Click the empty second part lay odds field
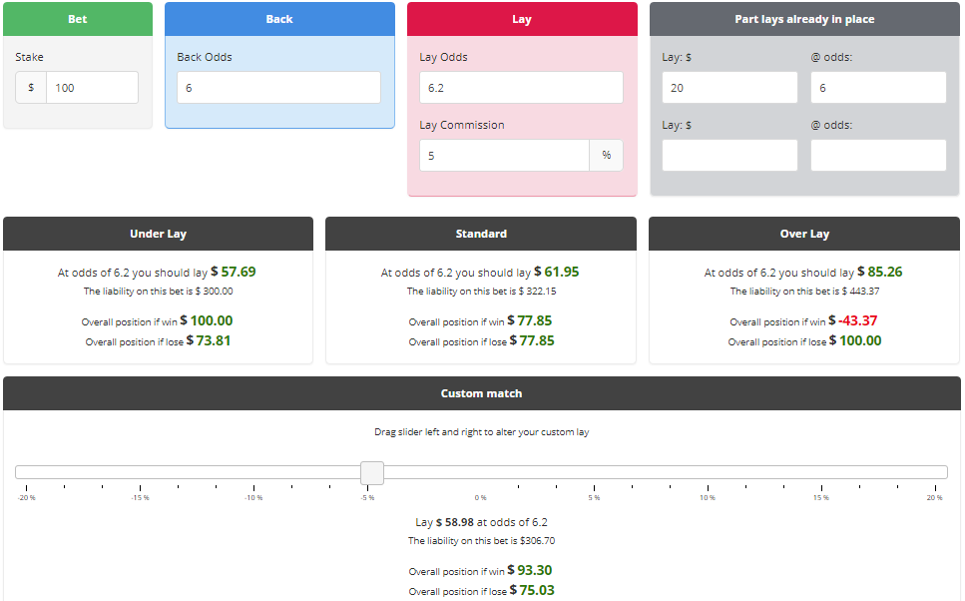The height and width of the screenshot is (601, 965). (x=878, y=156)
